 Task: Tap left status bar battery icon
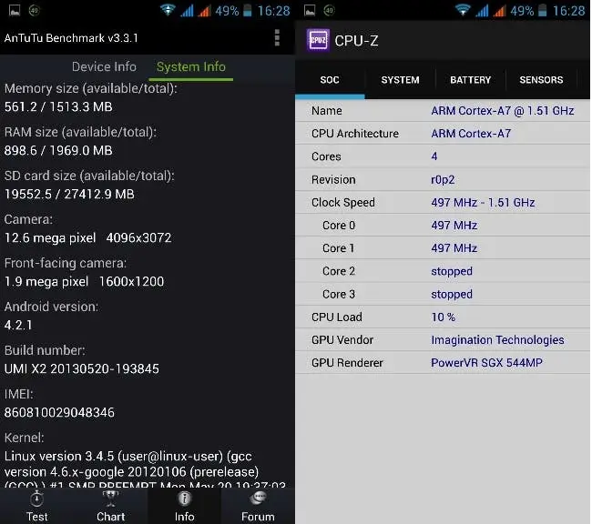tap(248, 10)
